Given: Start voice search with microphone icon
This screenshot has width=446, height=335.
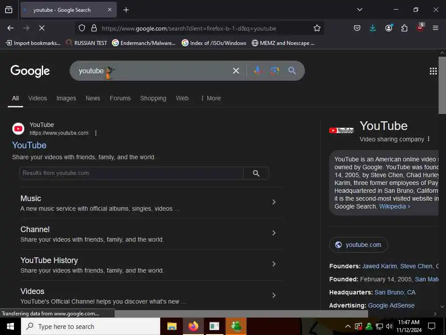Looking at the screenshot, I should click(257, 71).
